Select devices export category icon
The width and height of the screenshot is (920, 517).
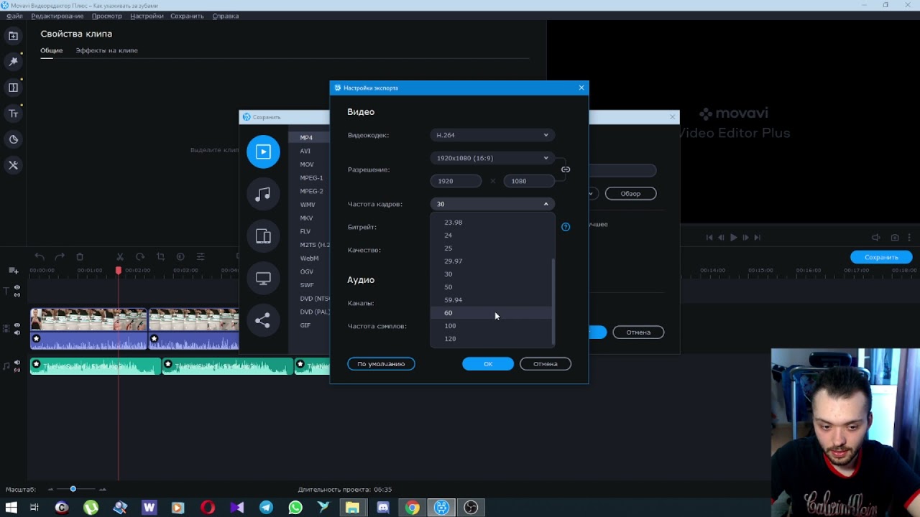(x=263, y=236)
